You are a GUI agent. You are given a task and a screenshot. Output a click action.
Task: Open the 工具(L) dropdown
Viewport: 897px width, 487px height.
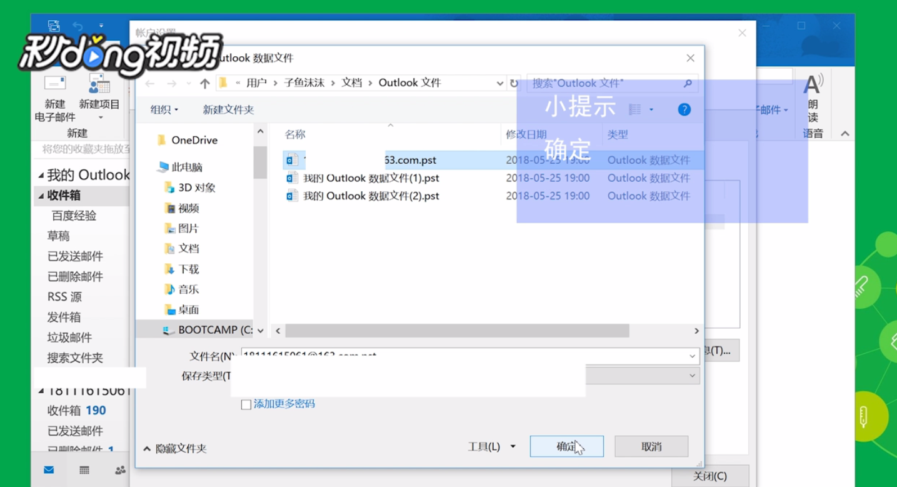[492, 446]
